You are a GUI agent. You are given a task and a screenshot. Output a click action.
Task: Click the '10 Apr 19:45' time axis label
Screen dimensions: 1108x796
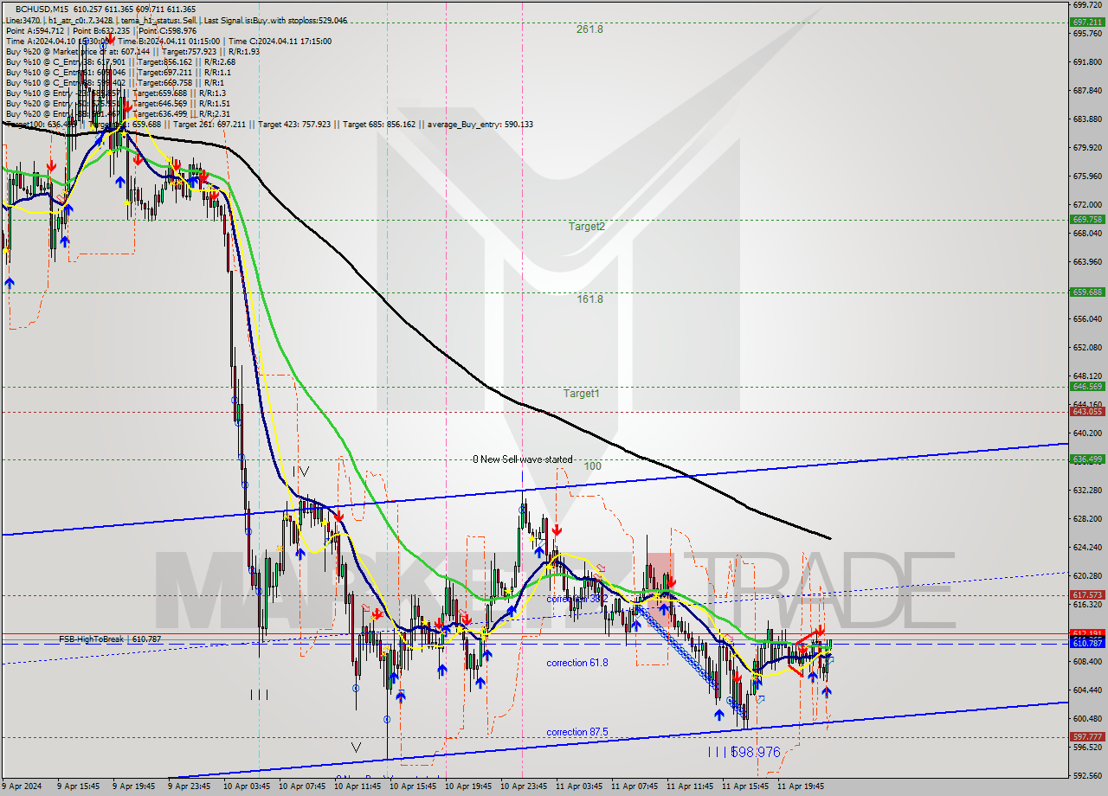coord(467,786)
